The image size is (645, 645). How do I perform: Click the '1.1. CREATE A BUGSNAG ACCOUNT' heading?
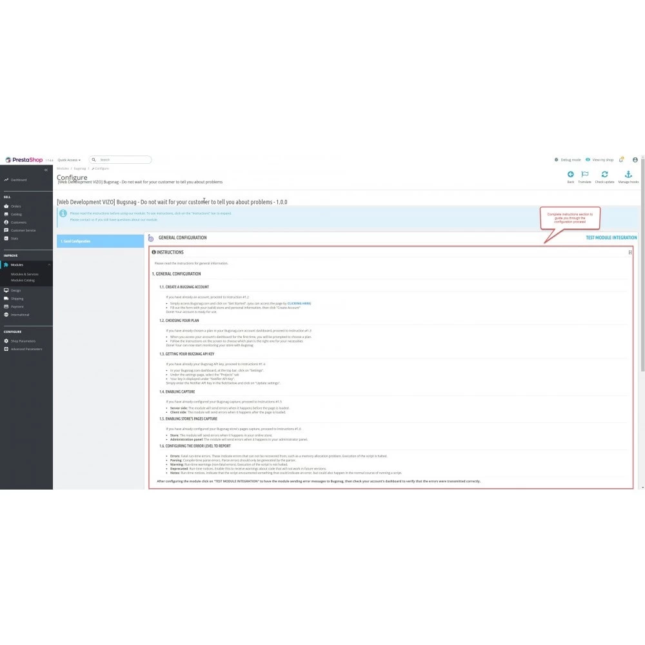point(184,287)
